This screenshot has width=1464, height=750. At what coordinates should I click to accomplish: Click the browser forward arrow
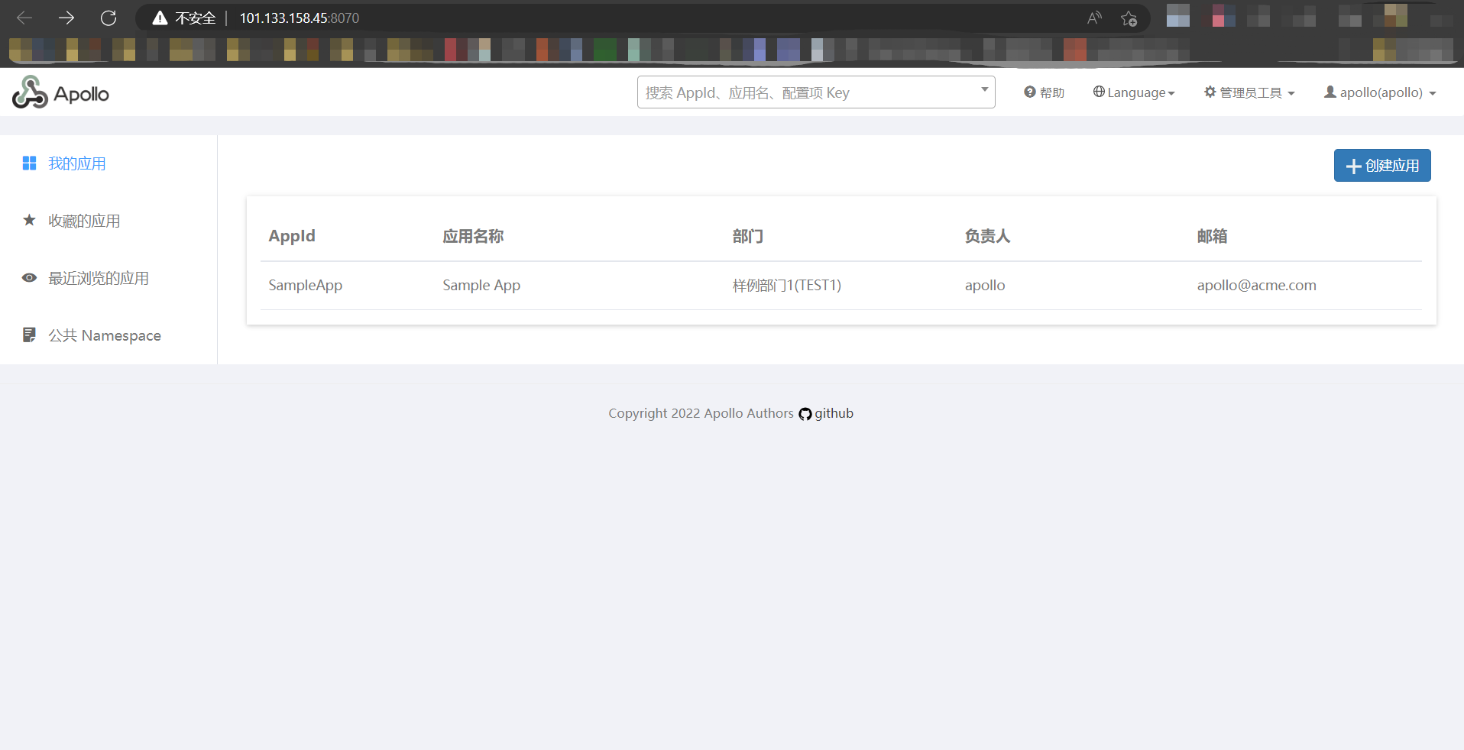coord(66,18)
